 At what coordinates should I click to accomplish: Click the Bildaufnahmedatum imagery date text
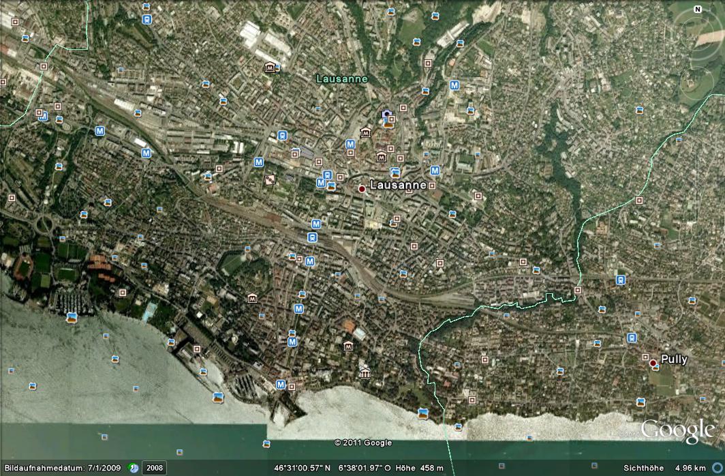(62, 468)
